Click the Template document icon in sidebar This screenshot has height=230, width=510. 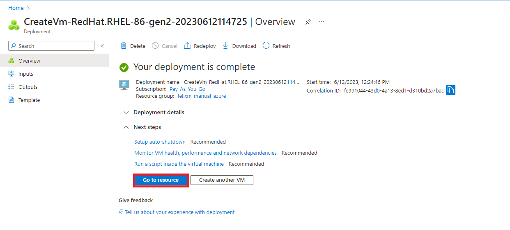[x=11, y=100]
